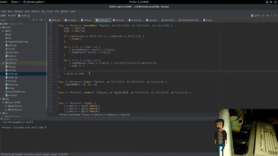278x156 pixels.
Task: Select index.html in project tree
Action: pyautogui.click(x=12, y=52)
